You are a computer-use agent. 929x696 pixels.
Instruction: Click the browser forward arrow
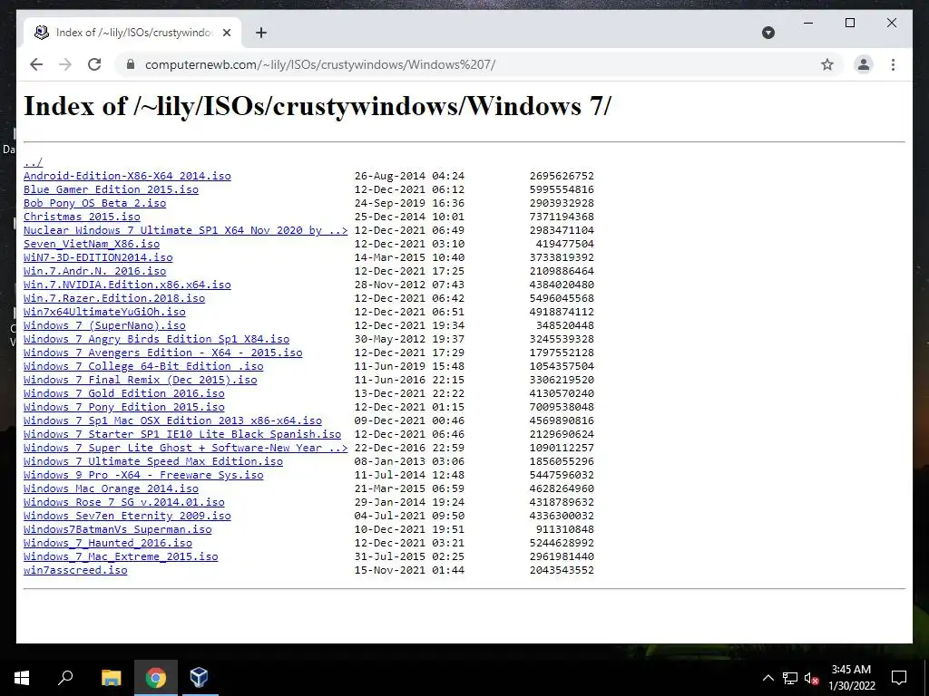(x=65, y=64)
